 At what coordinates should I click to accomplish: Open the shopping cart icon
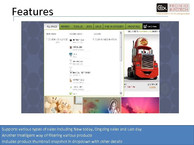[x=145, y=26]
